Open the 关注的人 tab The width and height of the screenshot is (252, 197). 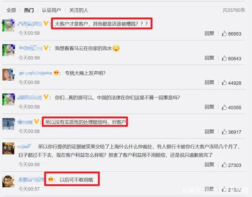click(x=79, y=10)
